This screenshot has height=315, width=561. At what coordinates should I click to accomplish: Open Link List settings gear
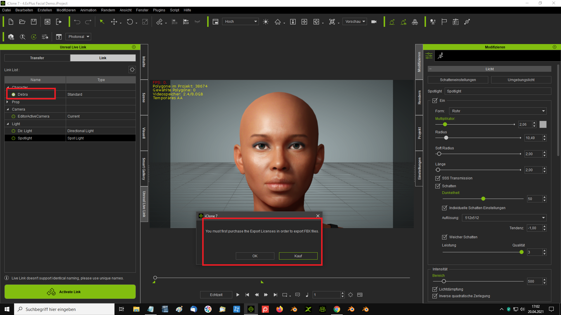[132, 69]
